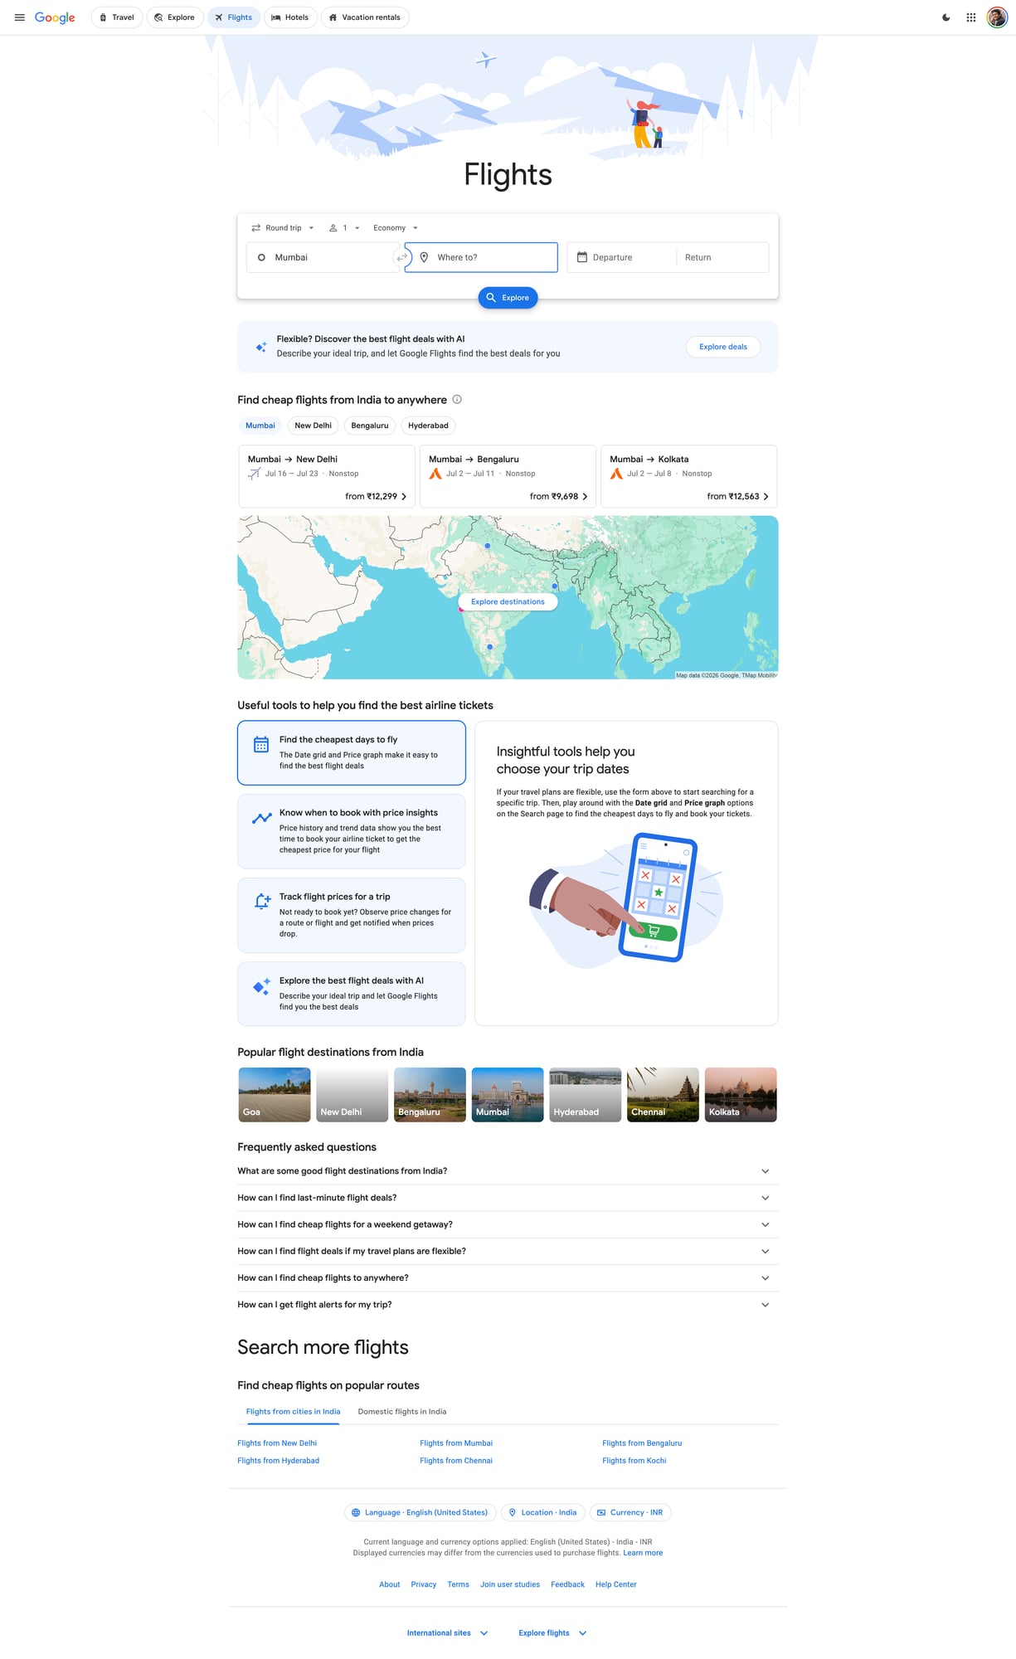The width and height of the screenshot is (1016, 1659).
Task: Toggle dark theme moon icon
Action: click(946, 17)
